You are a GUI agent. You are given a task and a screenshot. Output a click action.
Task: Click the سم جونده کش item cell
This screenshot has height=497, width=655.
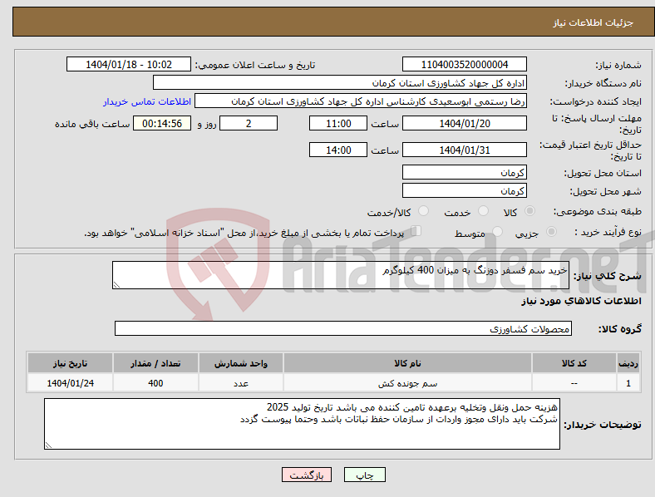(x=407, y=383)
